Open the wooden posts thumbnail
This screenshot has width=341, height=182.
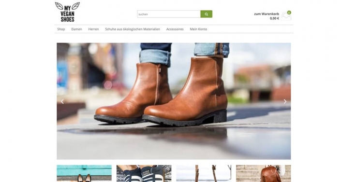[x=204, y=173]
